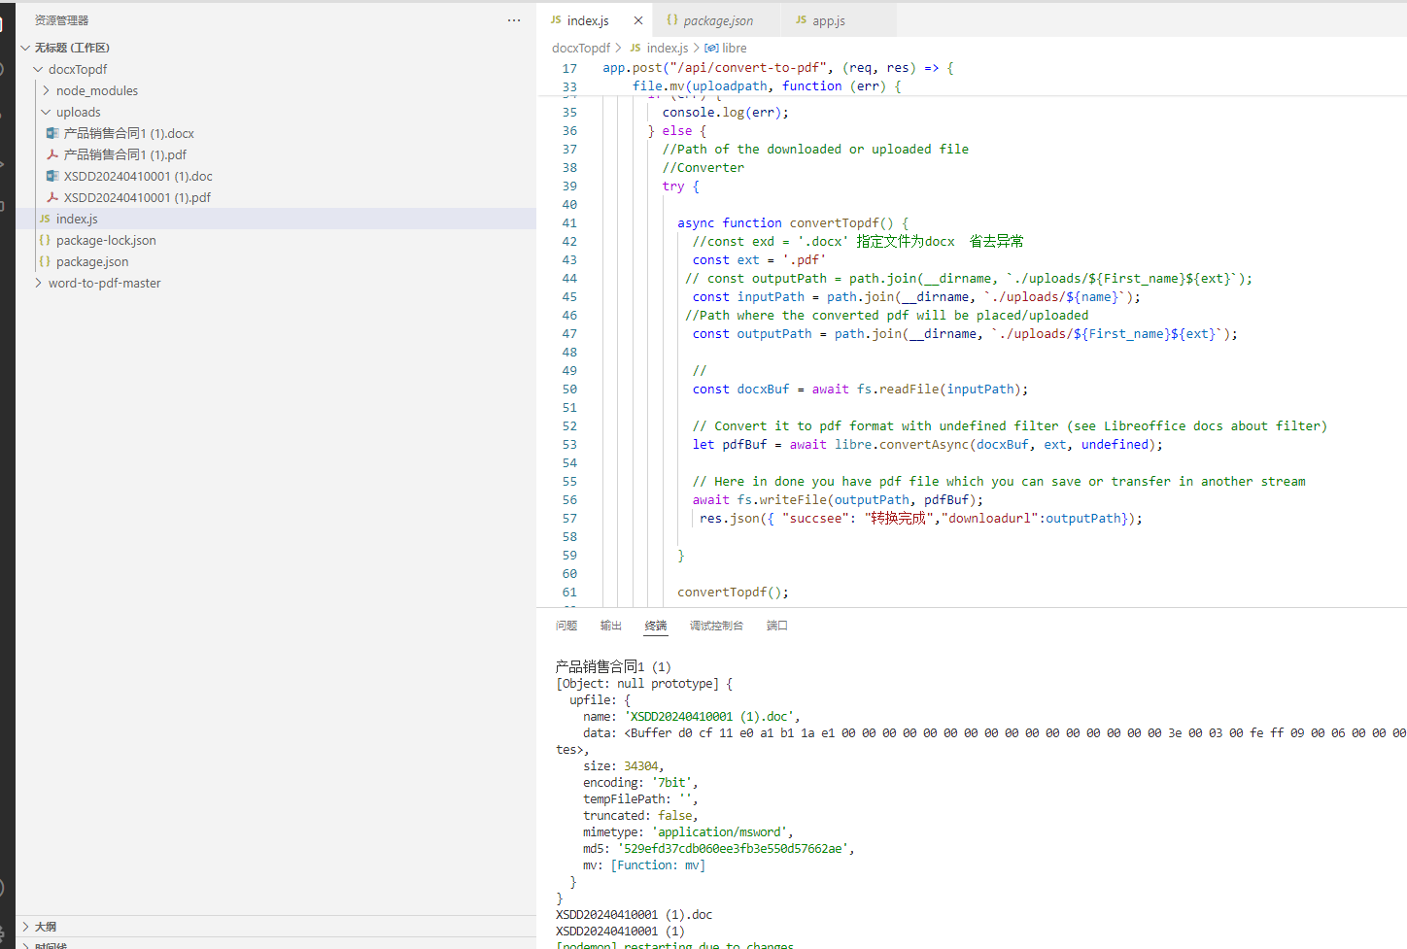
Task: Switch to the app.js editor tab
Action: (x=828, y=20)
